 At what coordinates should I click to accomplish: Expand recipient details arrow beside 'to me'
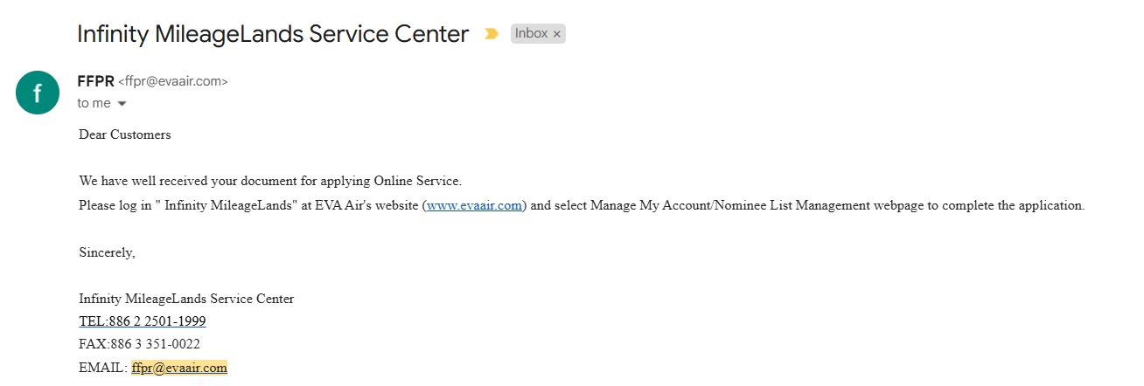click(122, 104)
